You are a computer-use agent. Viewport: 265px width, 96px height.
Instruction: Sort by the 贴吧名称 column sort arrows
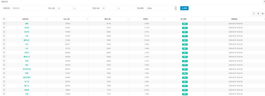point(46,19)
